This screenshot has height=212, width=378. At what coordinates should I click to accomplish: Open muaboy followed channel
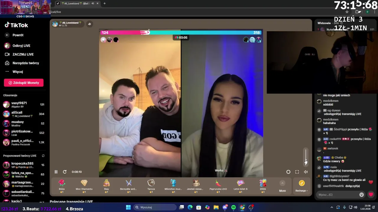point(24,123)
